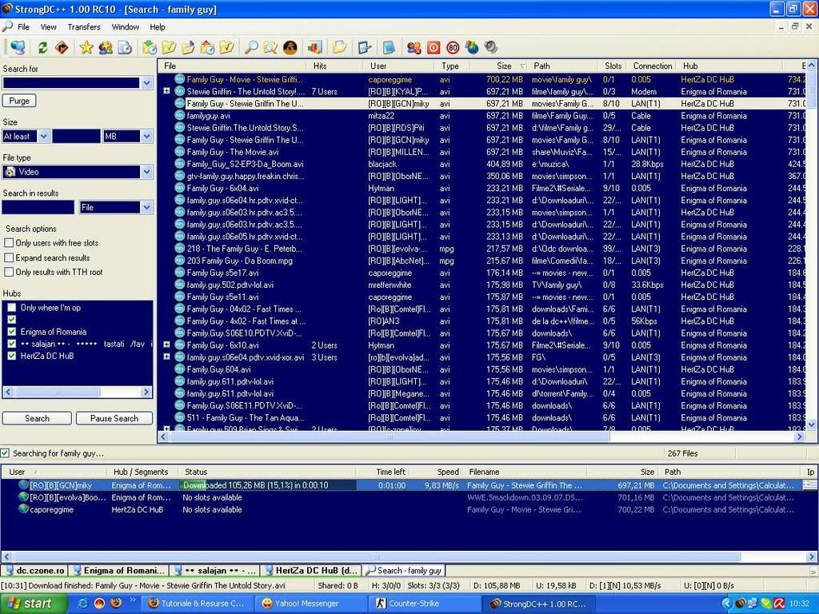Open the Transfers menu
819x614 pixels.
tap(84, 27)
